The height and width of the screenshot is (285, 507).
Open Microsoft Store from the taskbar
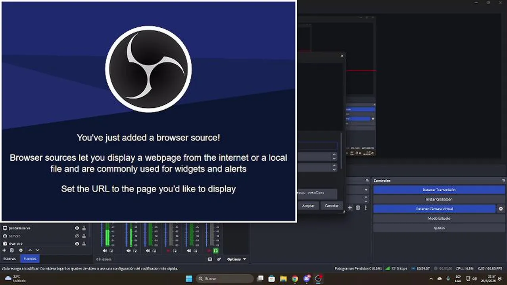coord(272,279)
